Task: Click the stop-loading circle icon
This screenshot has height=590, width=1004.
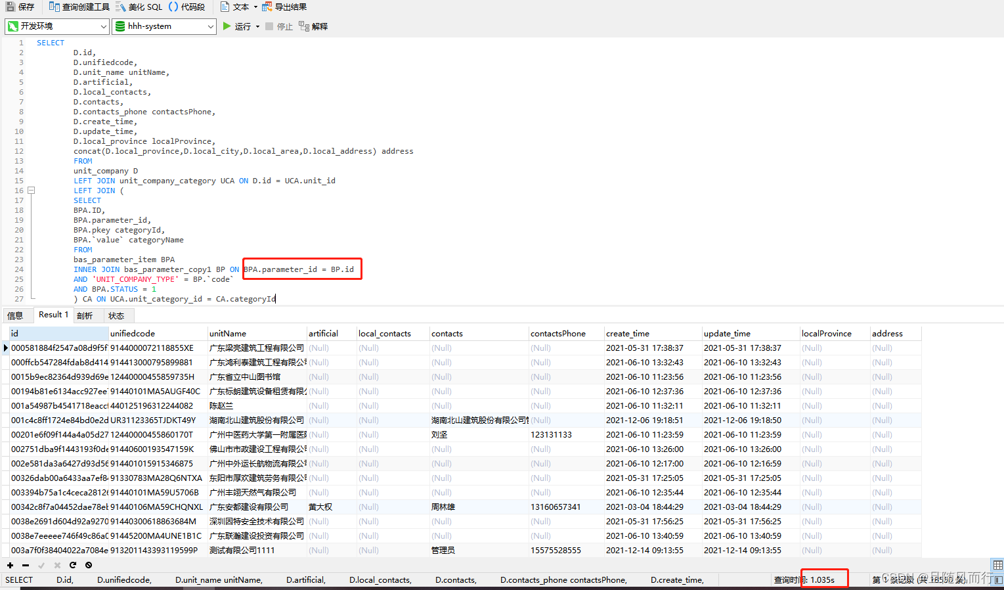Action: click(x=89, y=565)
